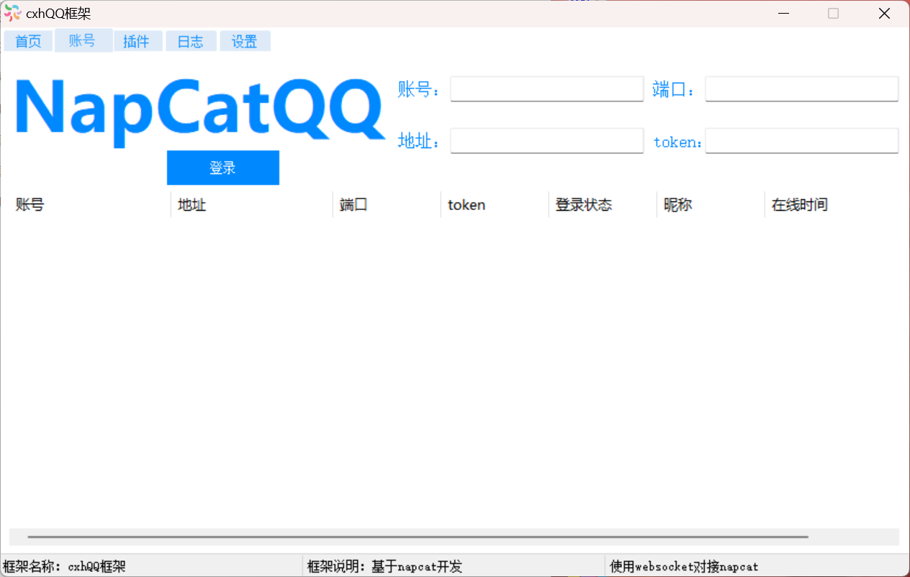Open the 首页 tab

click(x=29, y=42)
